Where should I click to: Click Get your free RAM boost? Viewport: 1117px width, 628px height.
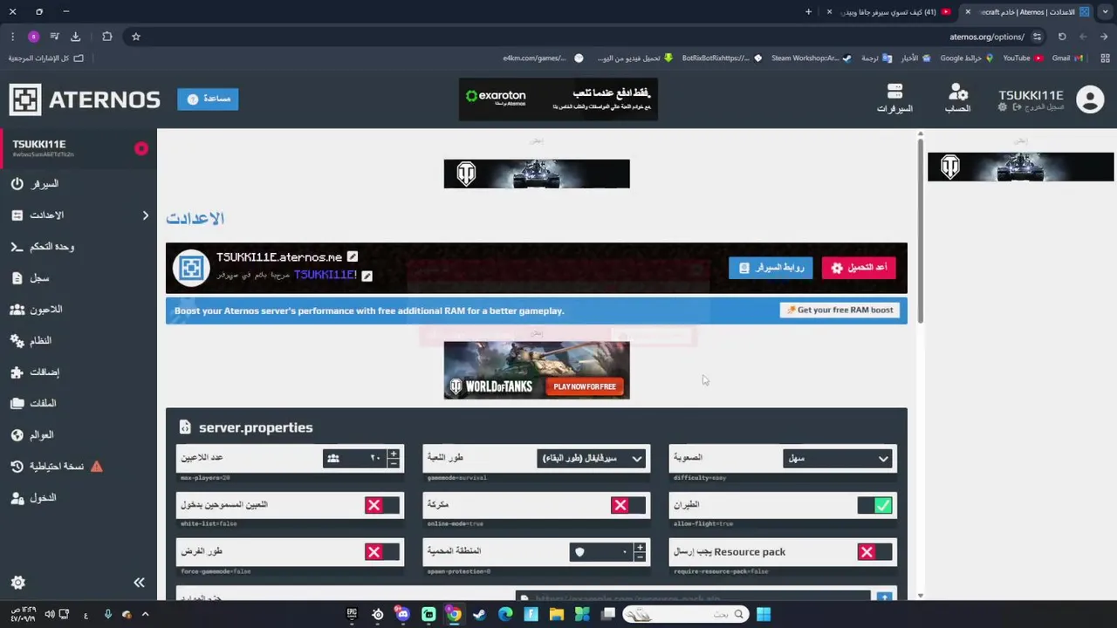pos(839,310)
